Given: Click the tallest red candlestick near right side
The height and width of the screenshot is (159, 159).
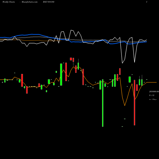Looking at the screenshot, I should click(x=135, y=102).
